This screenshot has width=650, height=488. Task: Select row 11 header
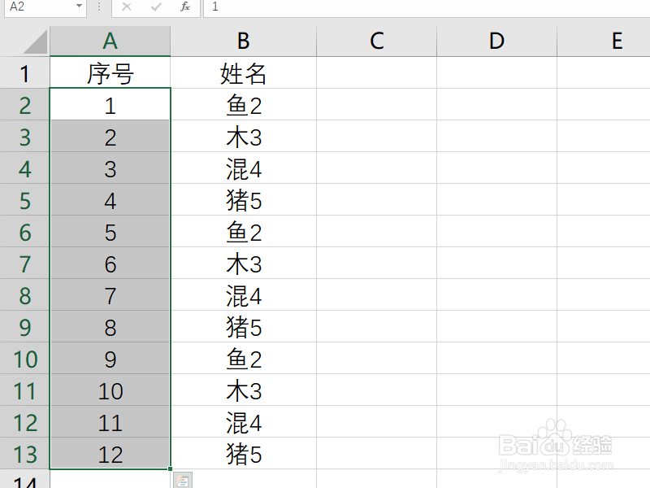24,390
